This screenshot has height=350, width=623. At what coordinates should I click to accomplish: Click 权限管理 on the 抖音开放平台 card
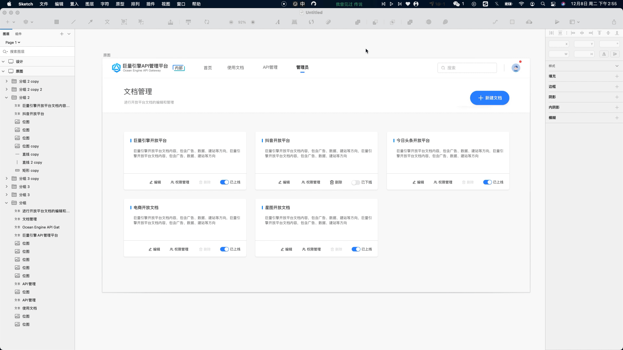[311, 182]
